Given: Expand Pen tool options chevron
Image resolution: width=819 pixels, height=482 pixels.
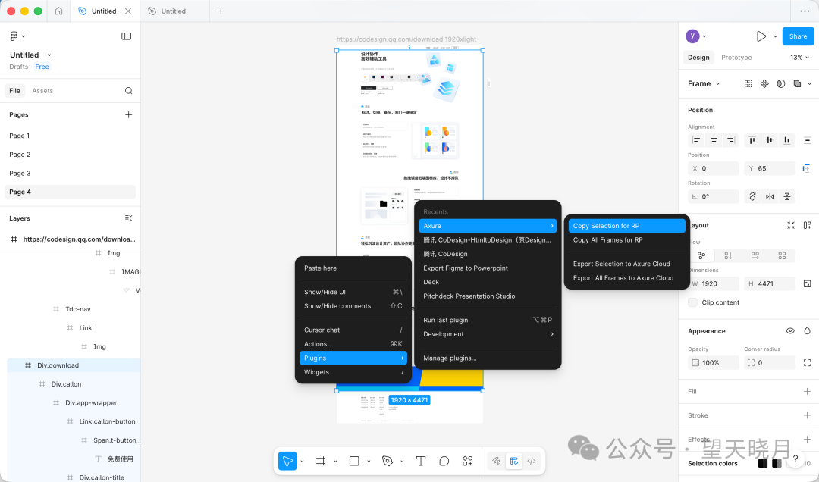Looking at the screenshot, I should [402, 461].
